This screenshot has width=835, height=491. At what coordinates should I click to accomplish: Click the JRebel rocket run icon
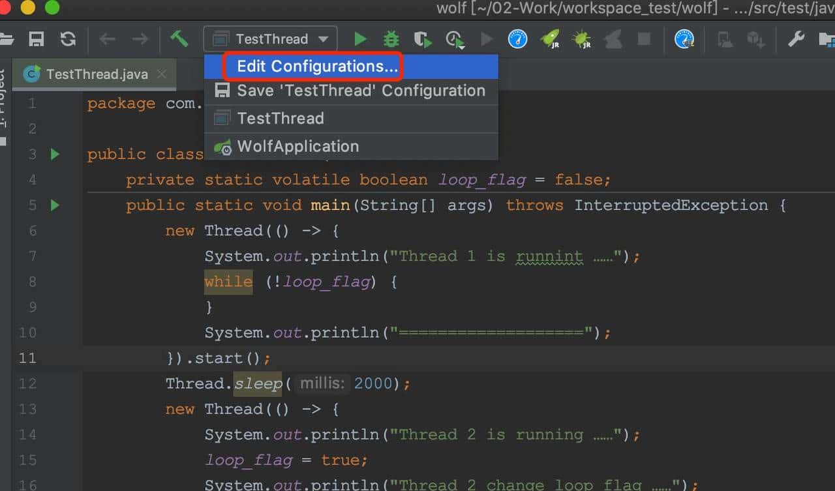(550, 39)
